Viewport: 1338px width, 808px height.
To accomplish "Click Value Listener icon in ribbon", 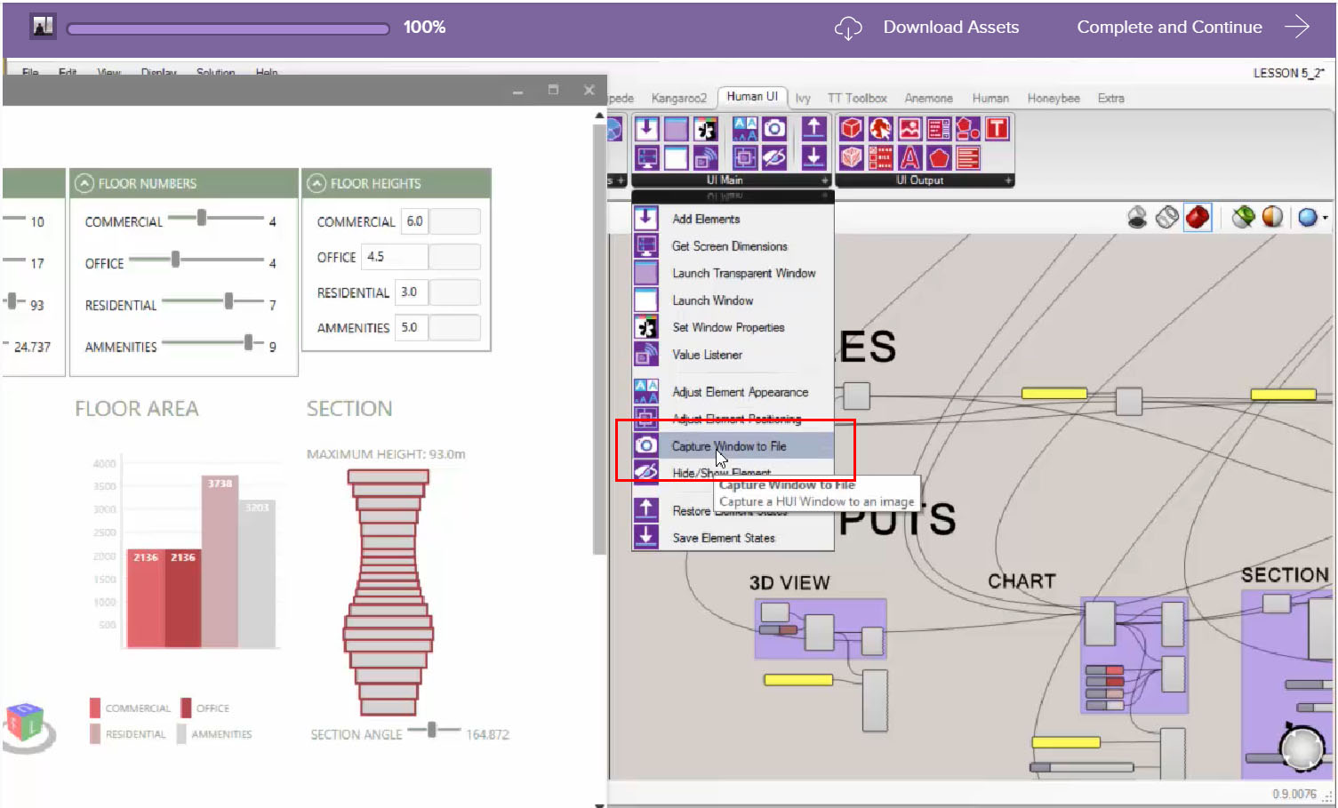I will [706, 157].
